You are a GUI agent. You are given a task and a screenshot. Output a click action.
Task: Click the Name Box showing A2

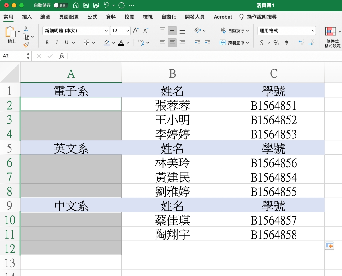13,56
